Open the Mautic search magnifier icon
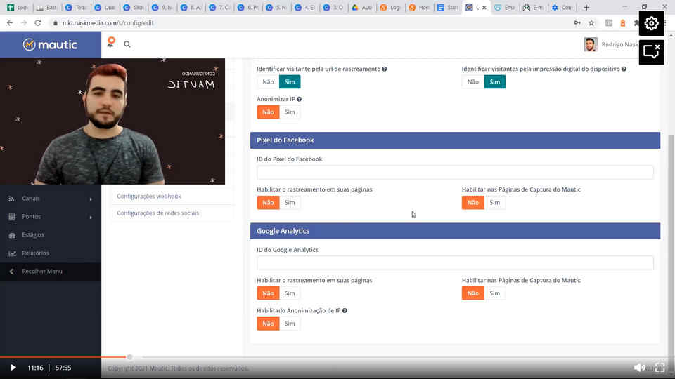675x379 pixels. 127,44
